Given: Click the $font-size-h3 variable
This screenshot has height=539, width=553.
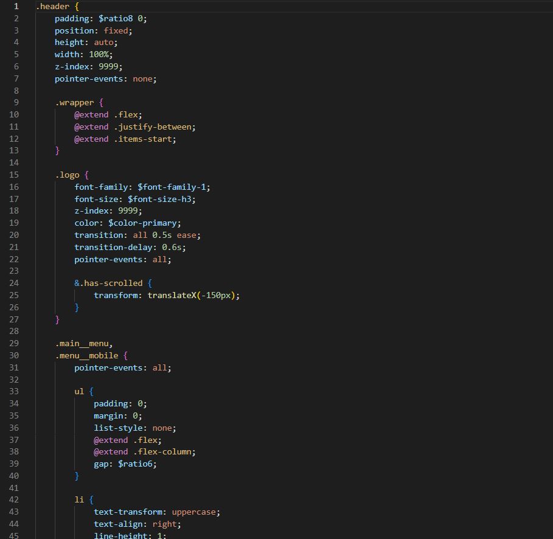Looking at the screenshot, I should [161, 199].
